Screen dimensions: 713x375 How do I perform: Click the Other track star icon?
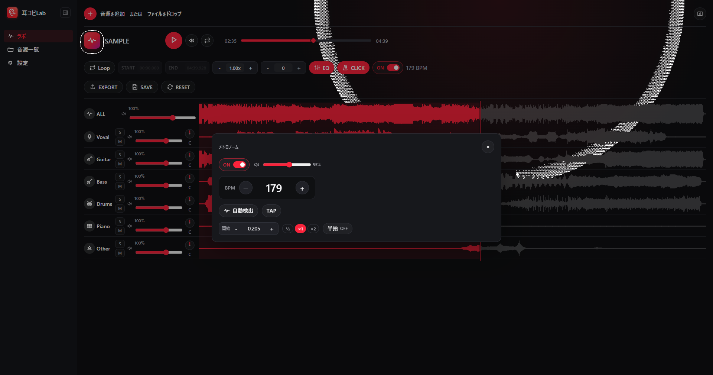pyautogui.click(x=89, y=248)
